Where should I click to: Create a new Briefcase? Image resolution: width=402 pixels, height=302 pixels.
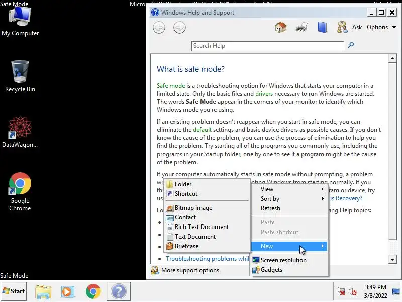pos(207,246)
